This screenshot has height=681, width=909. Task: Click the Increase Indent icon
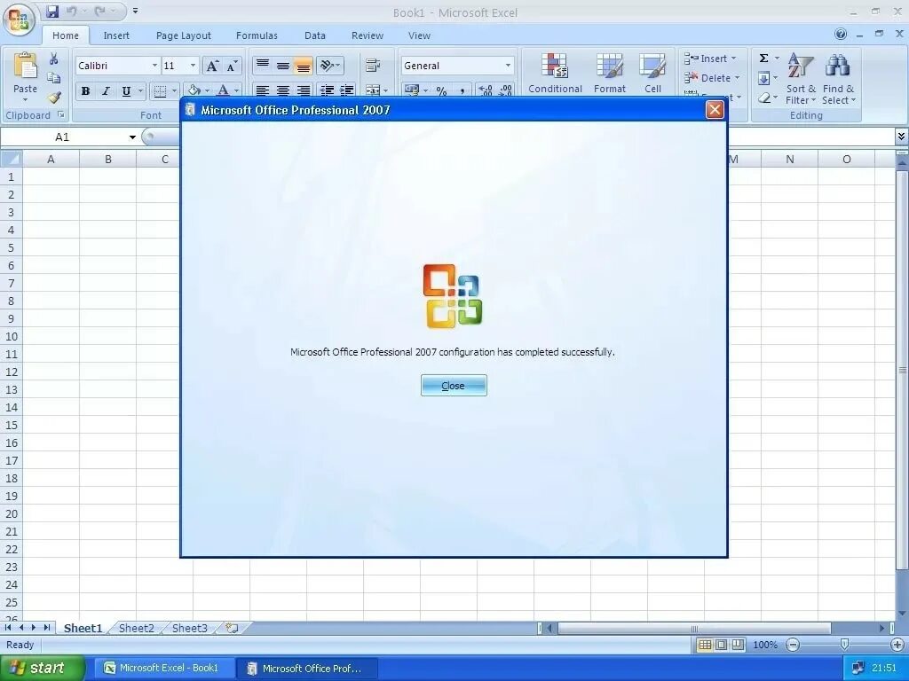(x=347, y=90)
